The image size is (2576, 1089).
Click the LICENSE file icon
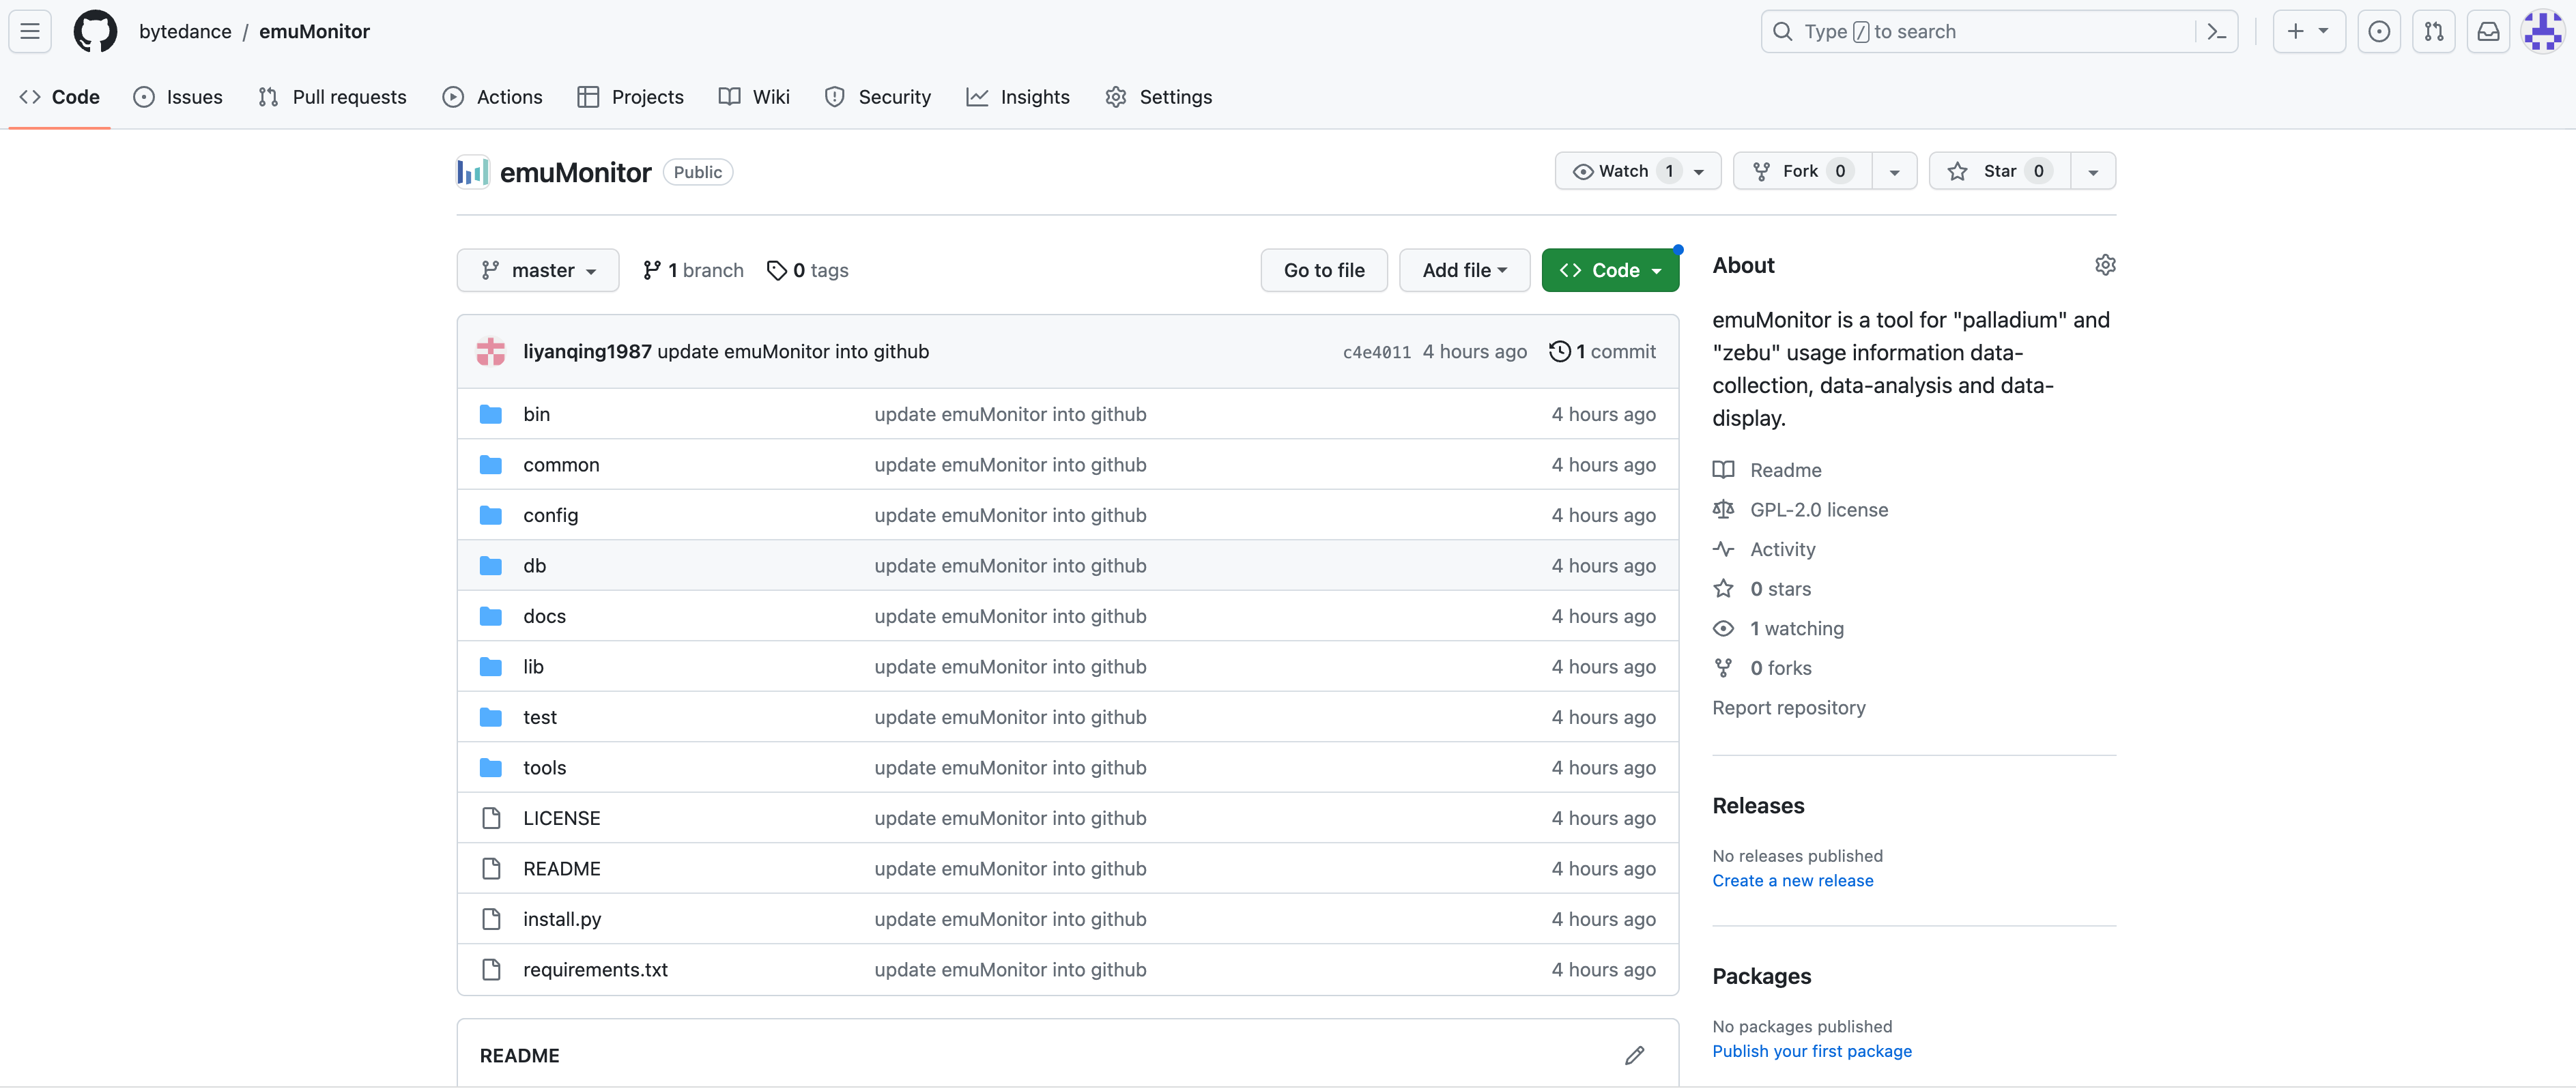pos(491,818)
